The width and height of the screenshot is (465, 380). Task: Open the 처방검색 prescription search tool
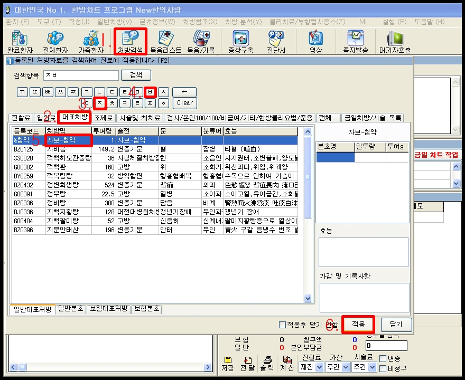pyautogui.click(x=129, y=41)
